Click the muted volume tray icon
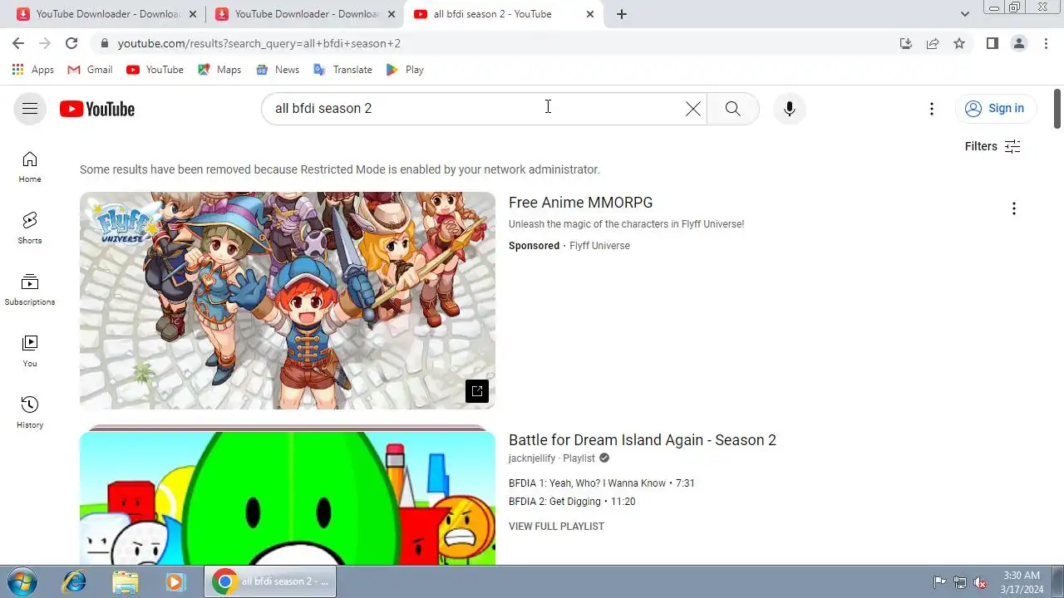 (x=981, y=582)
